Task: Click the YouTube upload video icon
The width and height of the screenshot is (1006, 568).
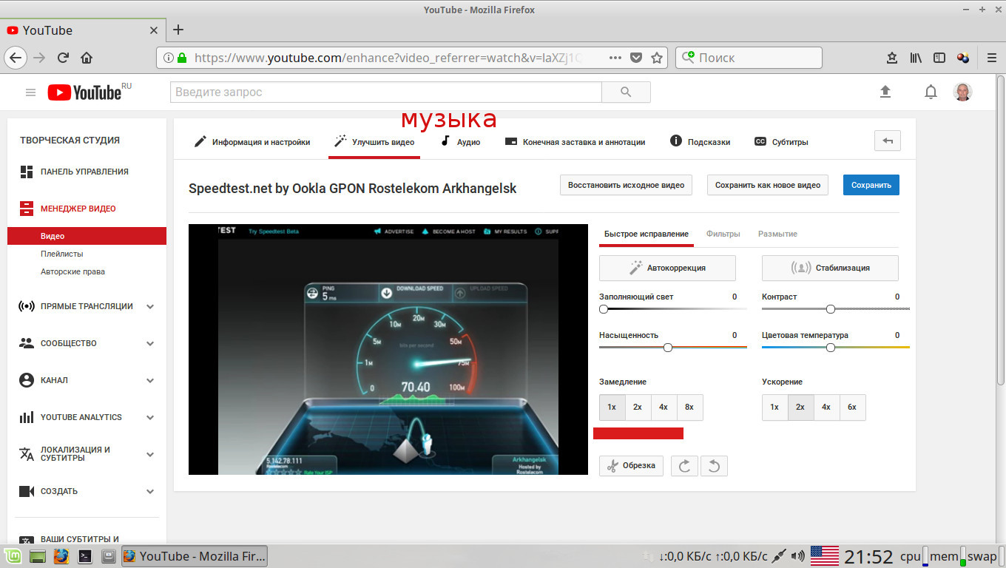Action: pos(885,92)
